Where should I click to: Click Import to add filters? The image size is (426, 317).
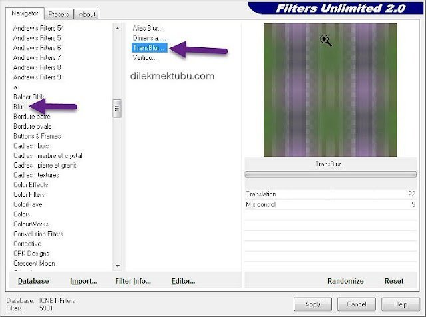(x=83, y=281)
